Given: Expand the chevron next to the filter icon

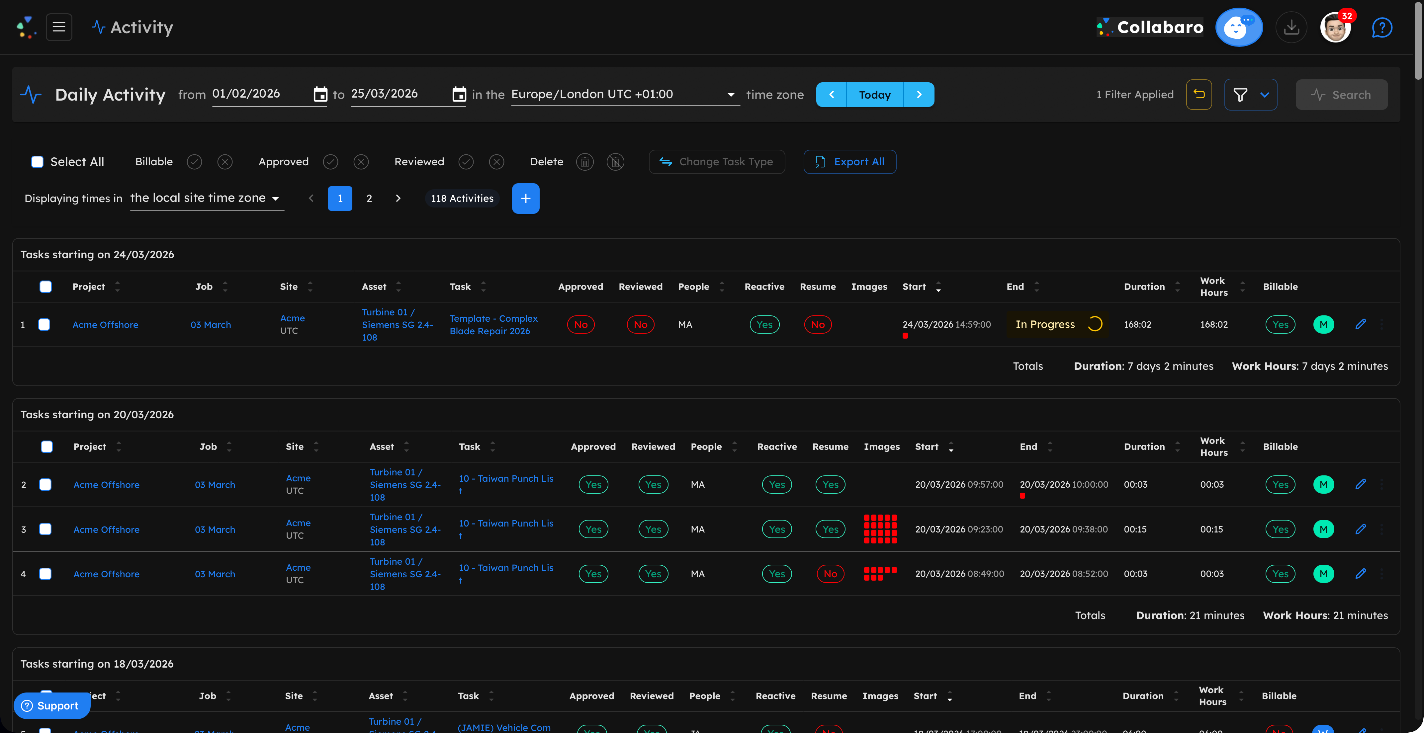Looking at the screenshot, I should (1265, 94).
